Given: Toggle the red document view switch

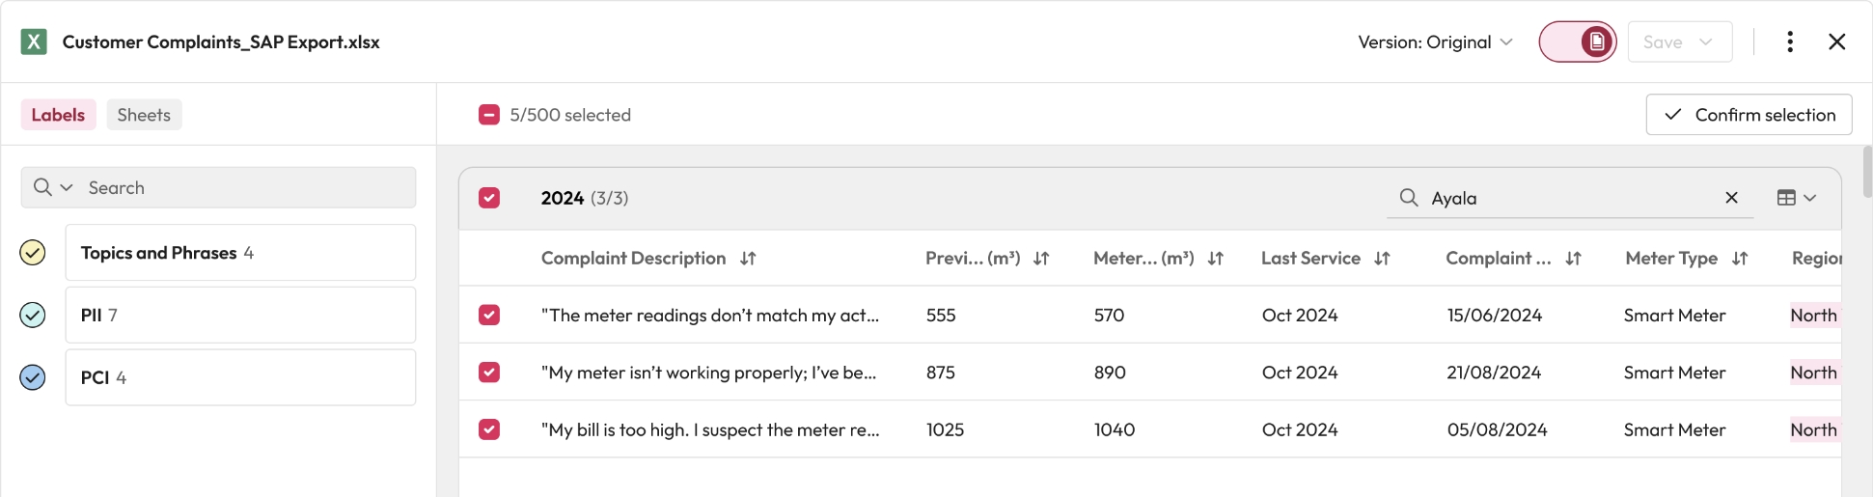Looking at the screenshot, I should click(x=1577, y=41).
